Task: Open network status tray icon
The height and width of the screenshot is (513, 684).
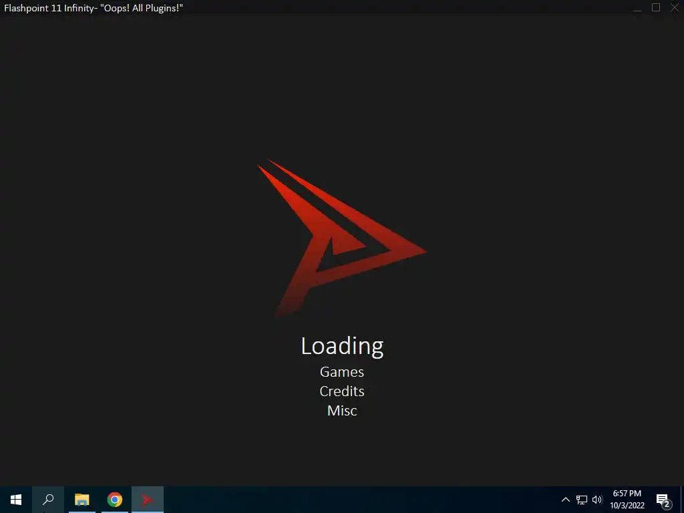Action: pyautogui.click(x=582, y=500)
